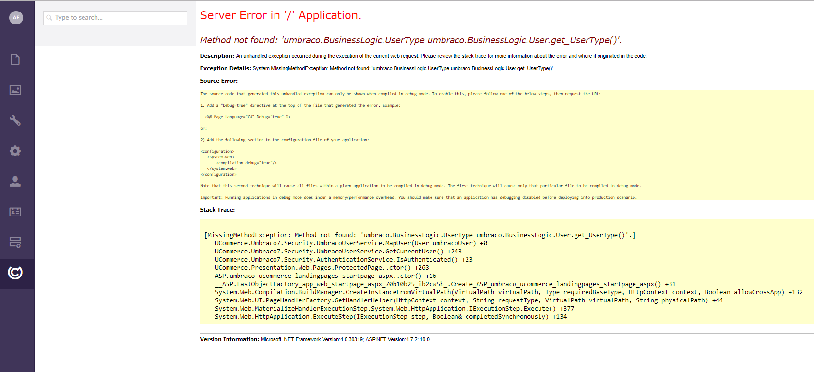This screenshot has width=814, height=372.
Task: Open the AF user avatar menu
Action: click(x=16, y=18)
